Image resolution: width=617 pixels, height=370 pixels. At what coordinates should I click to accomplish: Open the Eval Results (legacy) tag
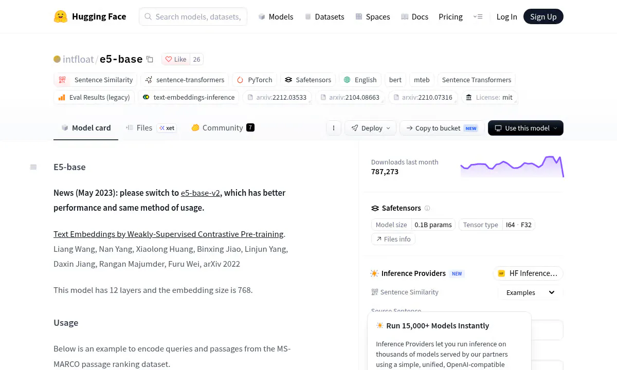coord(94,97)
